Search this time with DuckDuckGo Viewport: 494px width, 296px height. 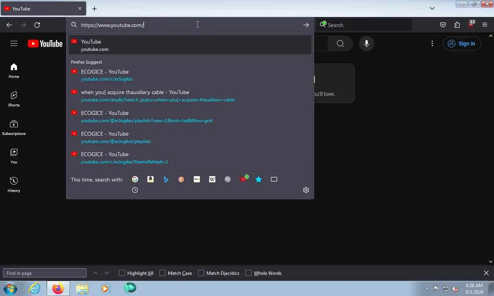coord(181,179)
